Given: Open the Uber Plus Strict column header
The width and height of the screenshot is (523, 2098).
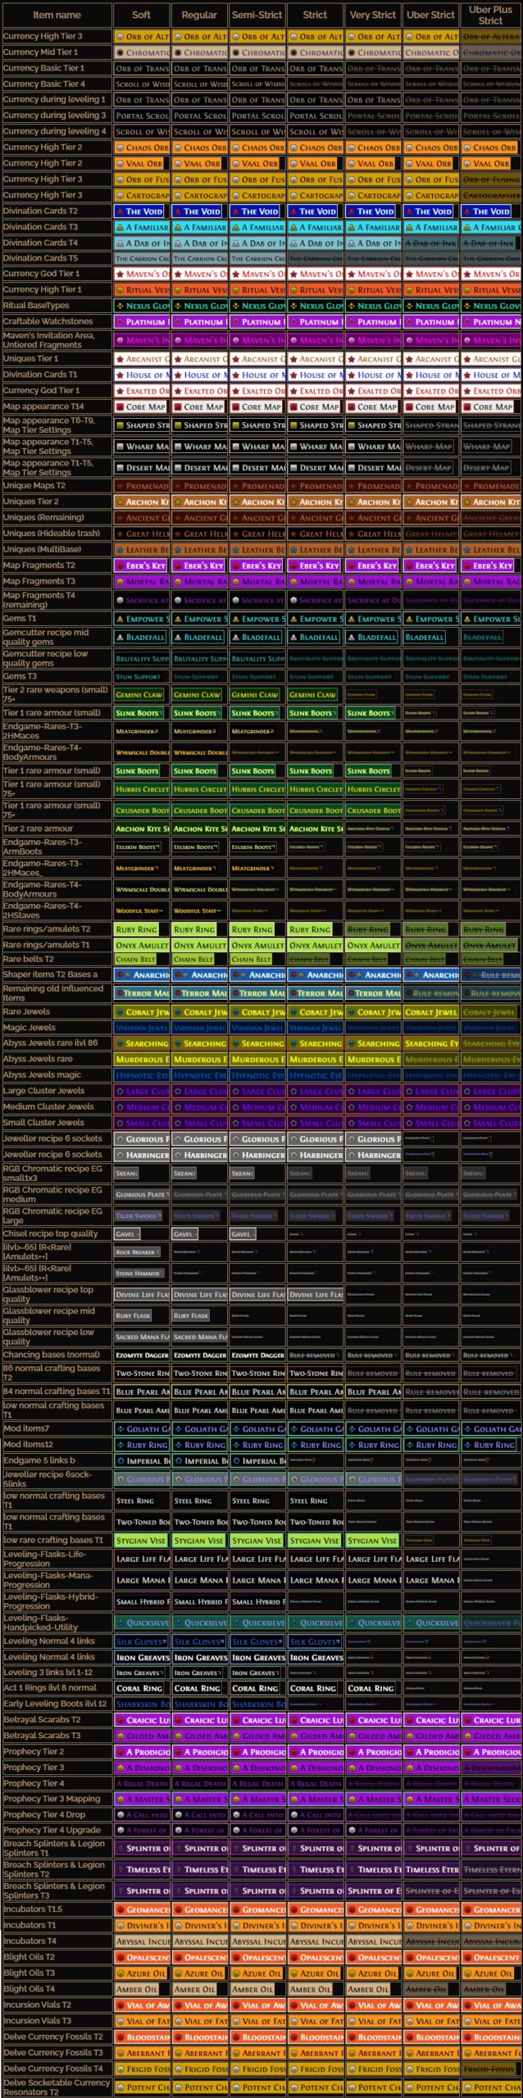Looking at the screenshot, I should (x=490, y=15).
